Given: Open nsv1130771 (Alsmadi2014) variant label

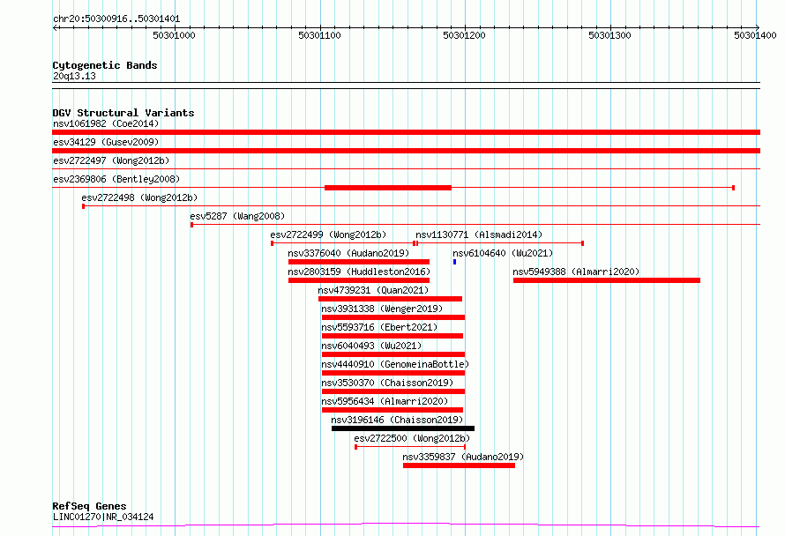Looking at the screenshot, I should (x=479, y=234).
